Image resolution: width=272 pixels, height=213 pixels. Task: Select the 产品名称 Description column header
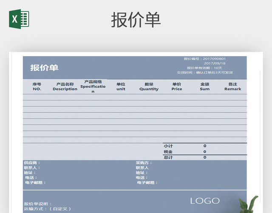pos(65,86)
